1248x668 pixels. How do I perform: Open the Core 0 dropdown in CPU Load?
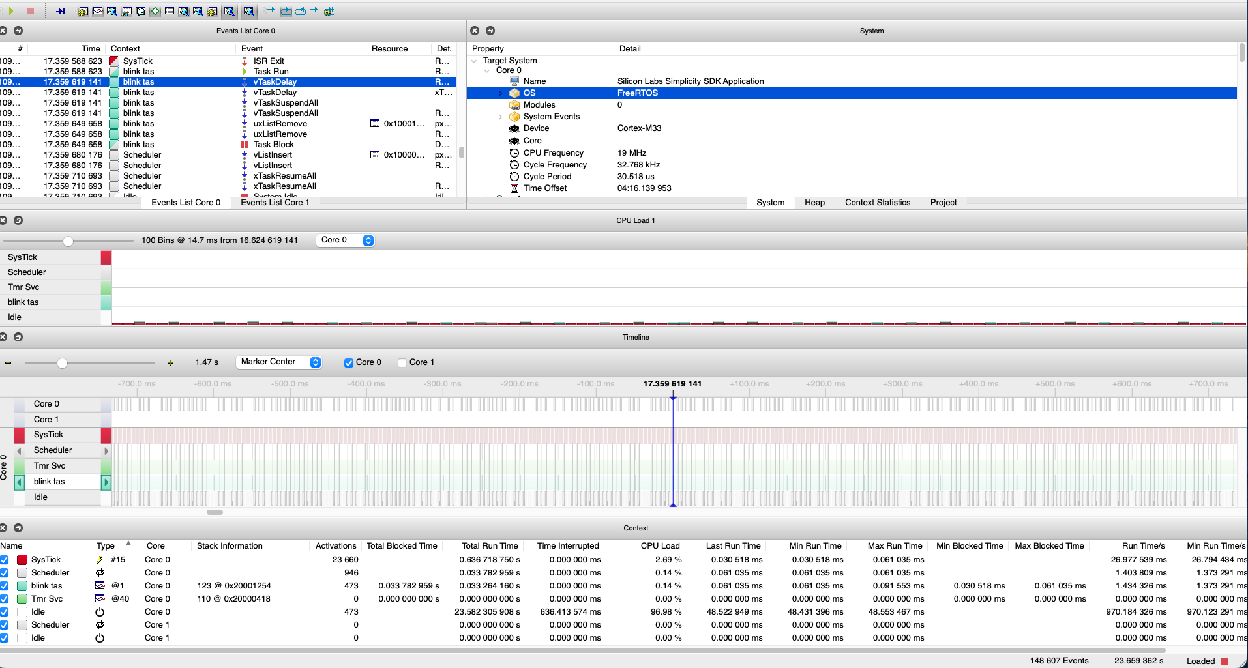point(345,240)
